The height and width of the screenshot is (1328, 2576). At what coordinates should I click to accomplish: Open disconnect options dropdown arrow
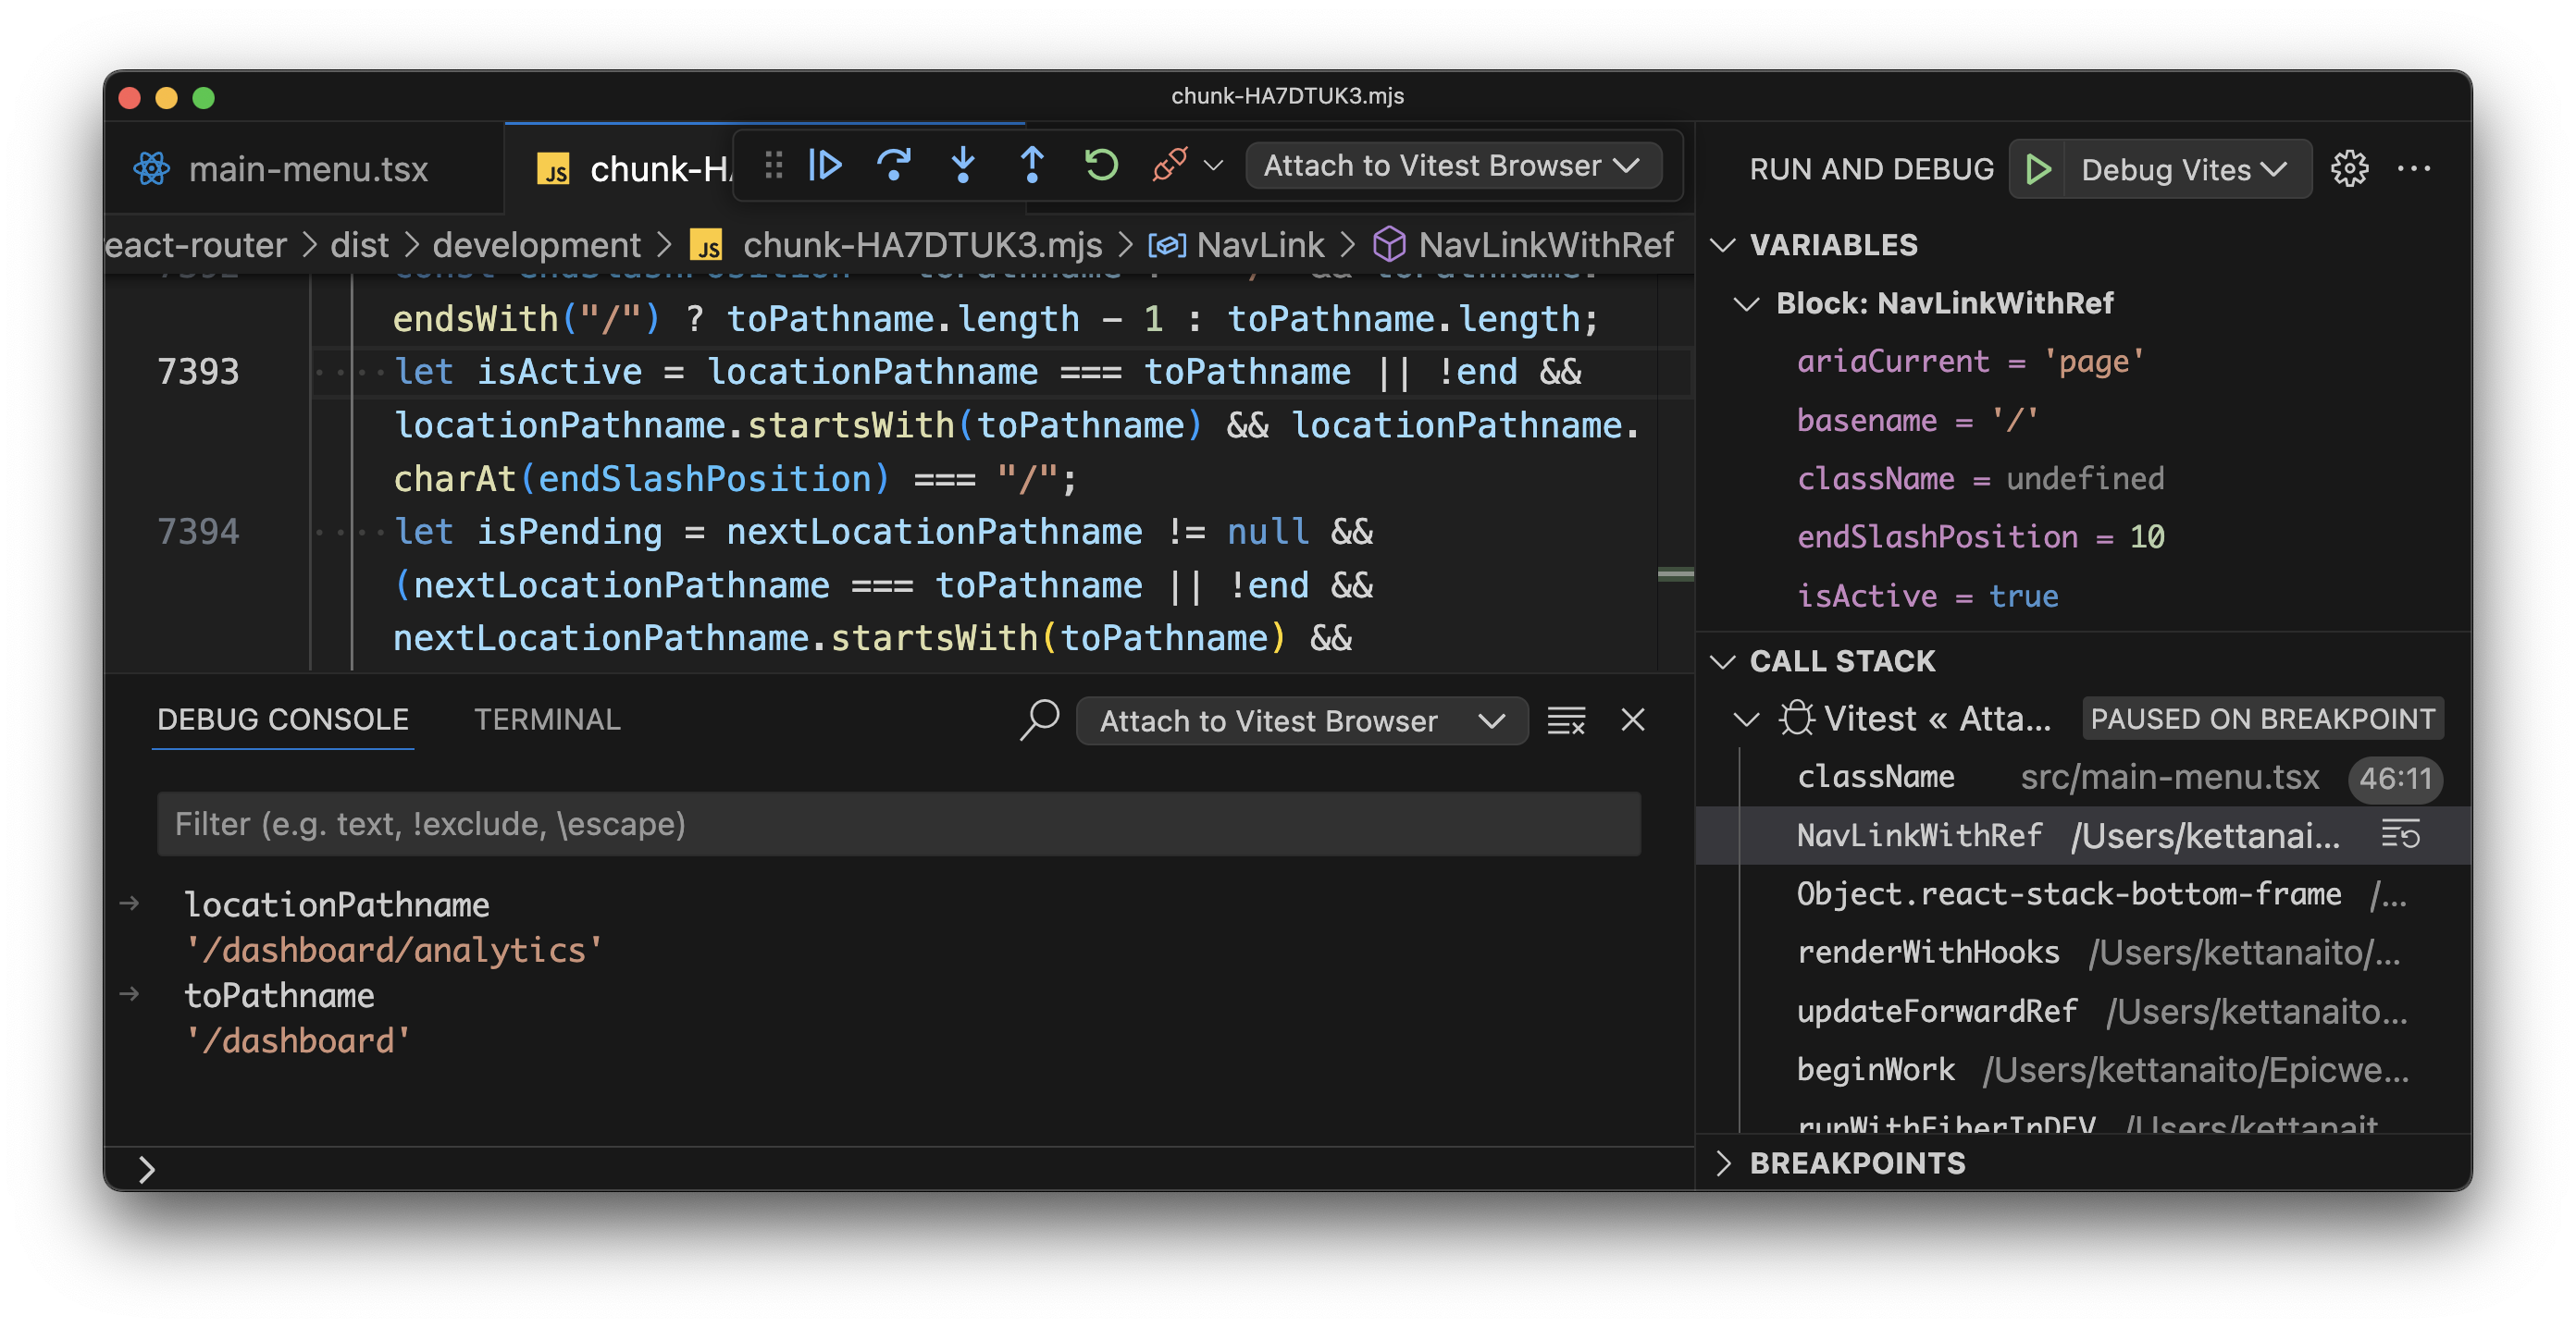tap(1213, 166)
